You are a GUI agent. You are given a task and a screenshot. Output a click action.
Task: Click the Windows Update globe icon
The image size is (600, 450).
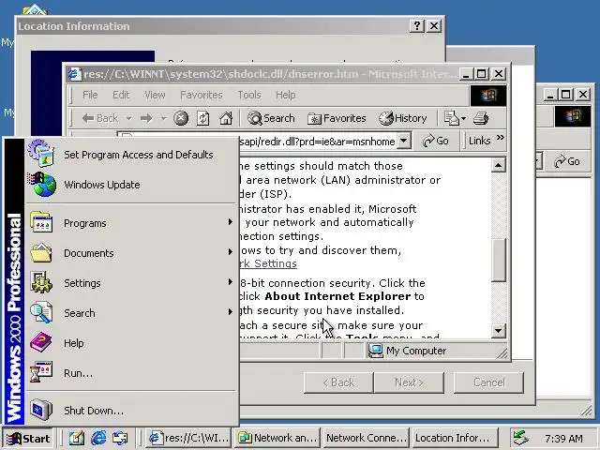(x=42, y=185)
